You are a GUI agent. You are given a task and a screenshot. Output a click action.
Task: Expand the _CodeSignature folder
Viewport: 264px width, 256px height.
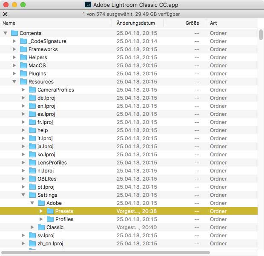(x=14, y=41)
